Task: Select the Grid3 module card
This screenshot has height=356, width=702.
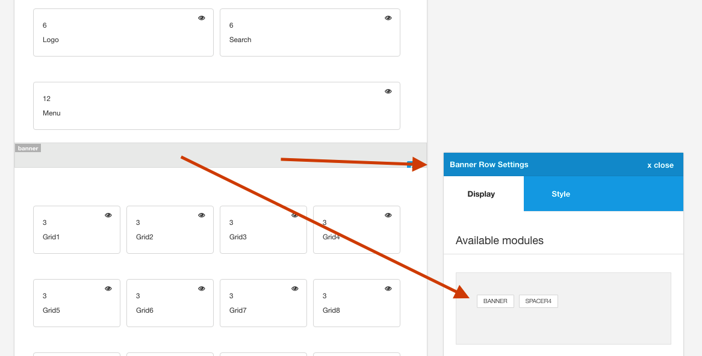Action: (x=263, y=230)
